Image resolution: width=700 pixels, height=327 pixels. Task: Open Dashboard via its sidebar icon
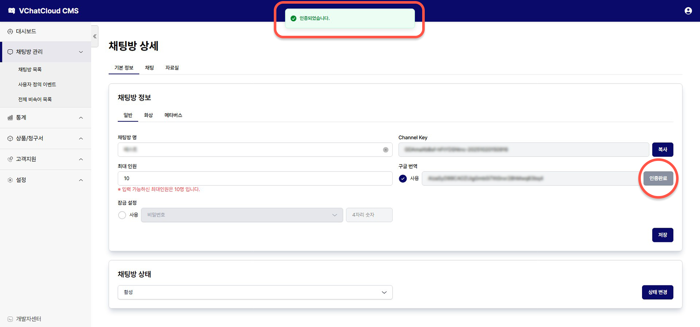[x=10, y=32]
